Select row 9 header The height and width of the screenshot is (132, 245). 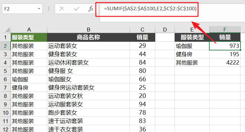point(5,104)
